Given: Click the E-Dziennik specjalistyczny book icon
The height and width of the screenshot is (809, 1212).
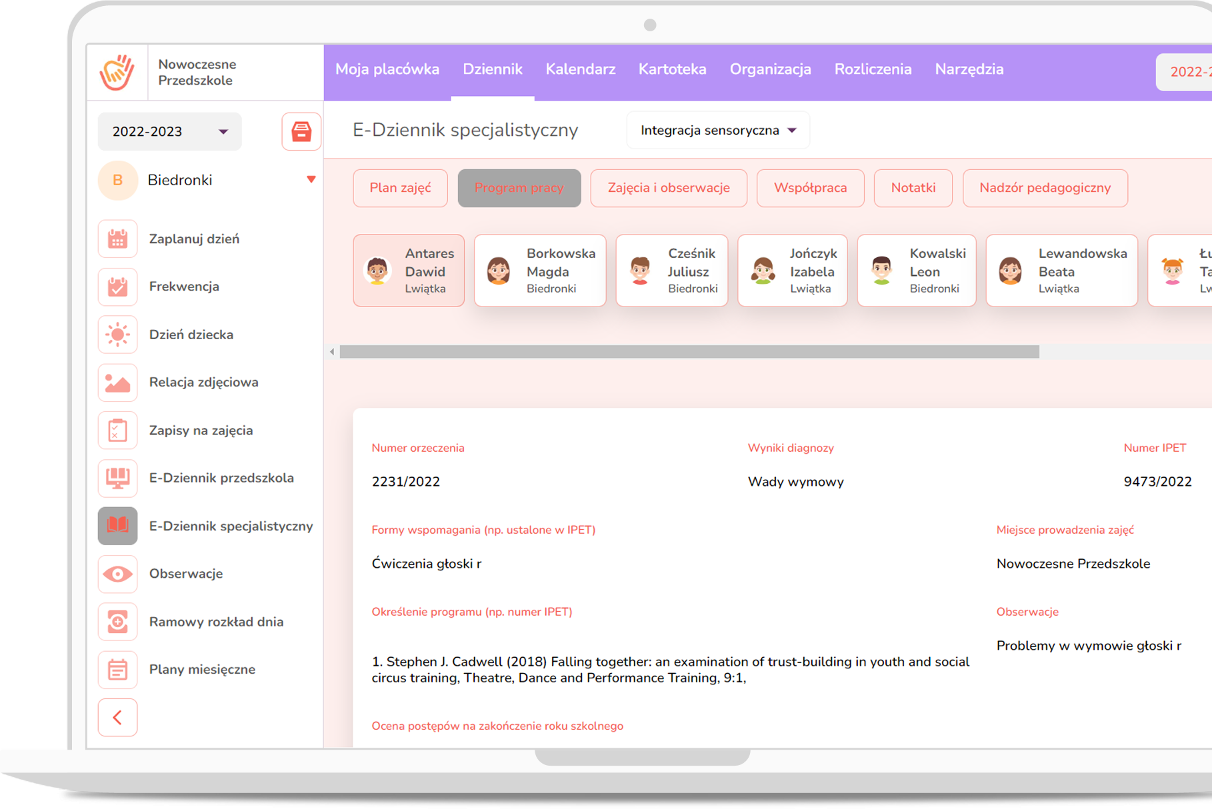Looking at the screenshot, I should click(117, 526).
